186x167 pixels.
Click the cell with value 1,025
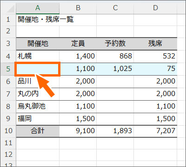click(115, 69)
